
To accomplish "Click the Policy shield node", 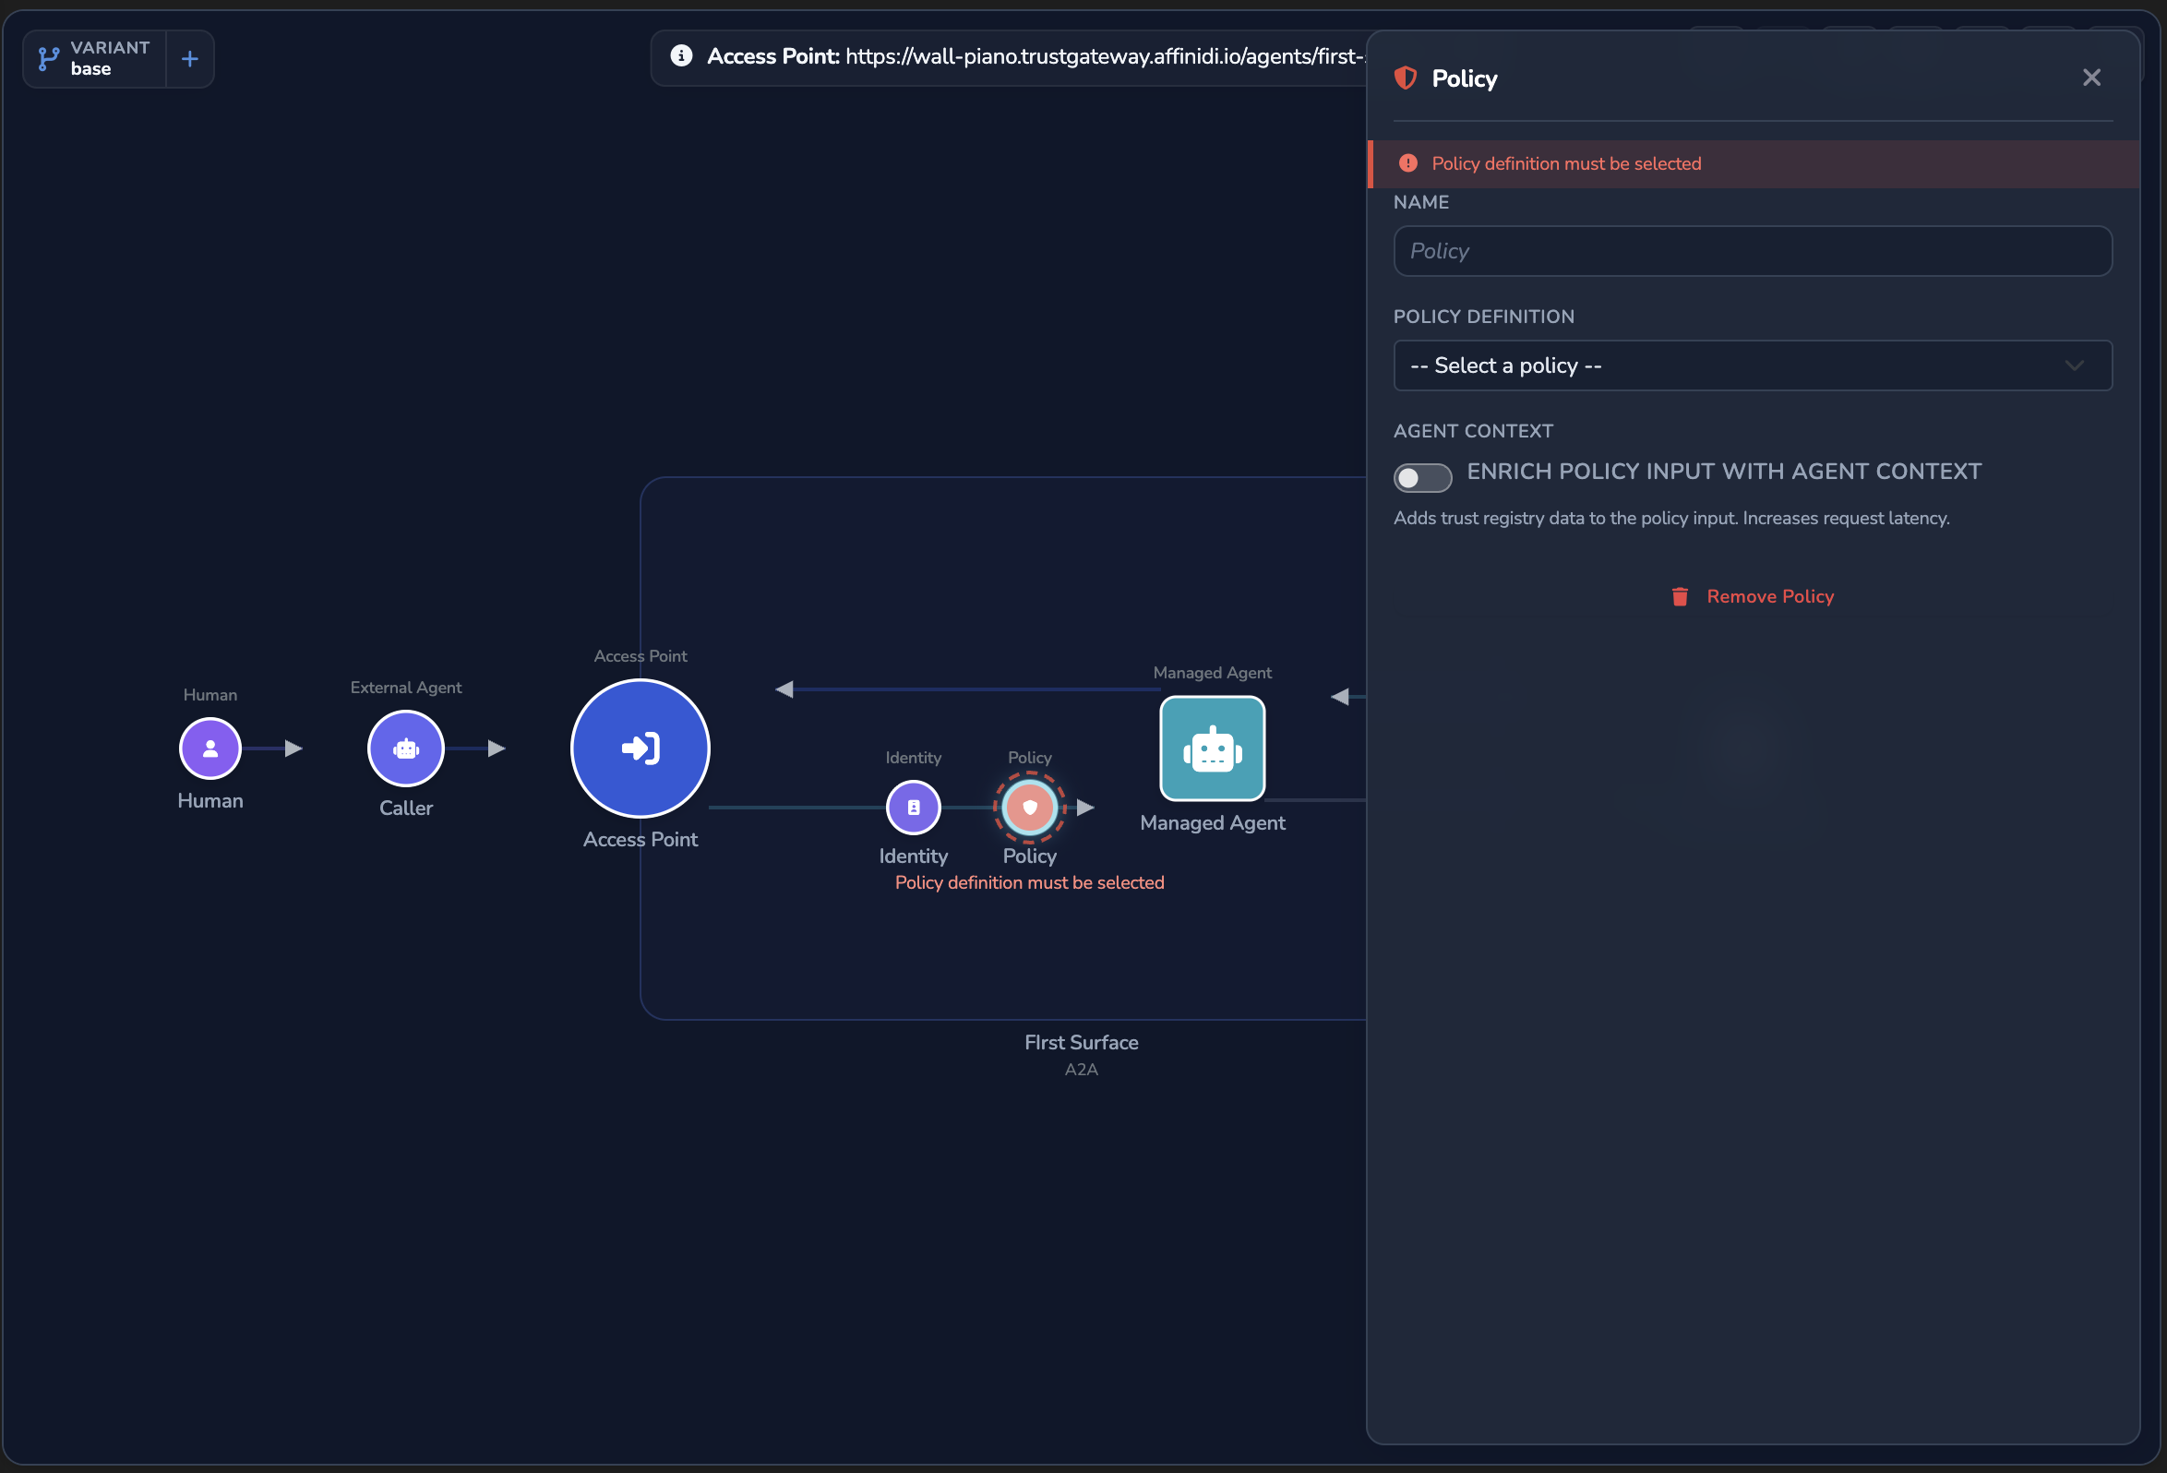I will (1029, 808).
